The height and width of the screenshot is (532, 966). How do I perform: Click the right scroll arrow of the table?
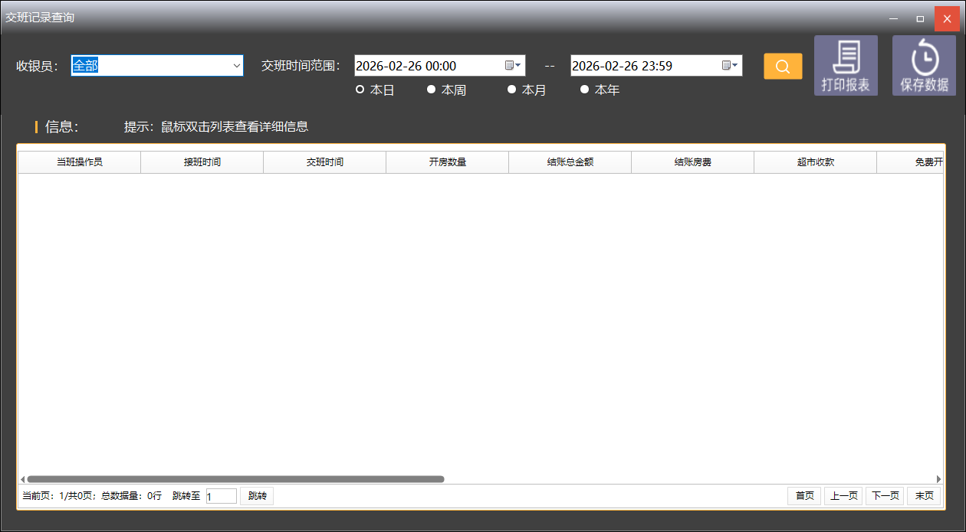coord(938,479)
